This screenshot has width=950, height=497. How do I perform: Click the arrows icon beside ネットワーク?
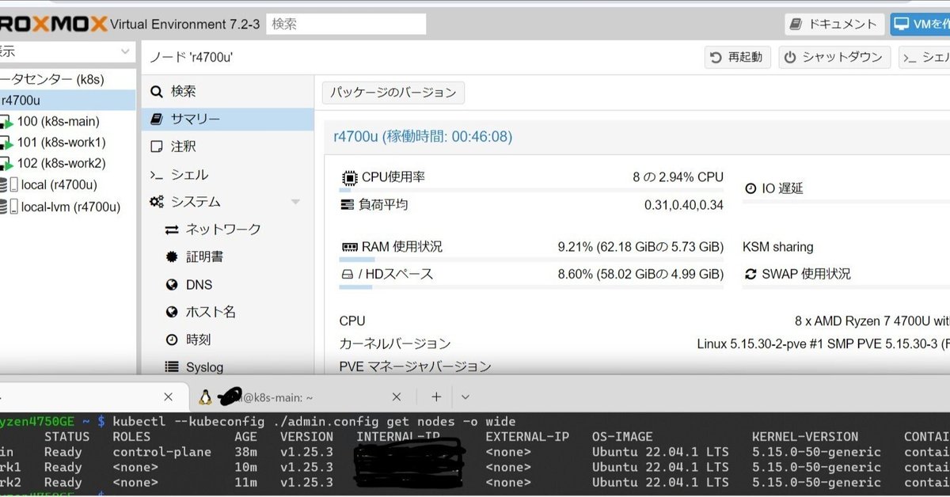[172, 230]
